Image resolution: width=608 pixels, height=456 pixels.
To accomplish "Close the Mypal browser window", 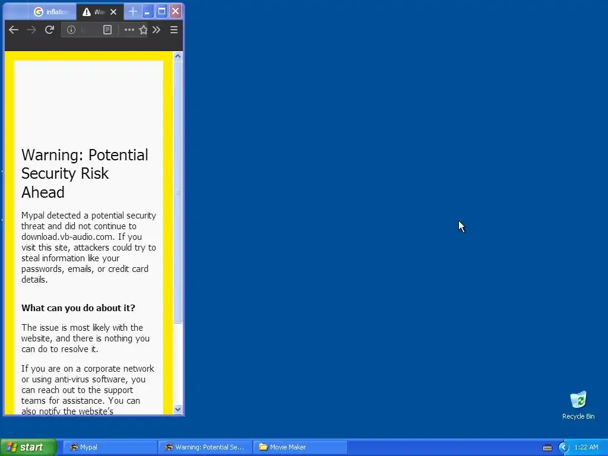I will coord(176,12).
